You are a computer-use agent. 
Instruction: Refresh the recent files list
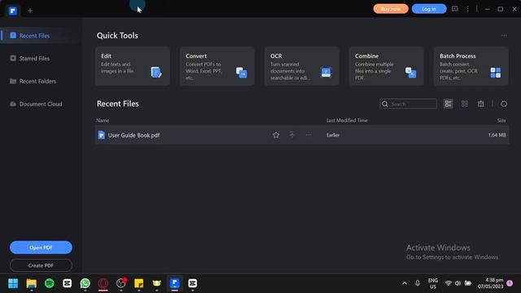tap(504, 104)
